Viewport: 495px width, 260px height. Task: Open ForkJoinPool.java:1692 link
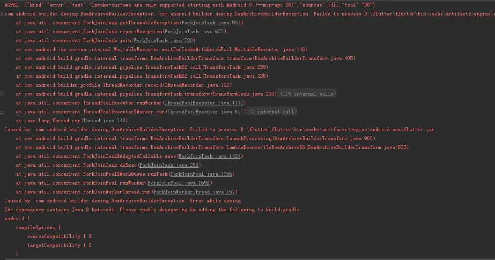click(x=178, y=183)
